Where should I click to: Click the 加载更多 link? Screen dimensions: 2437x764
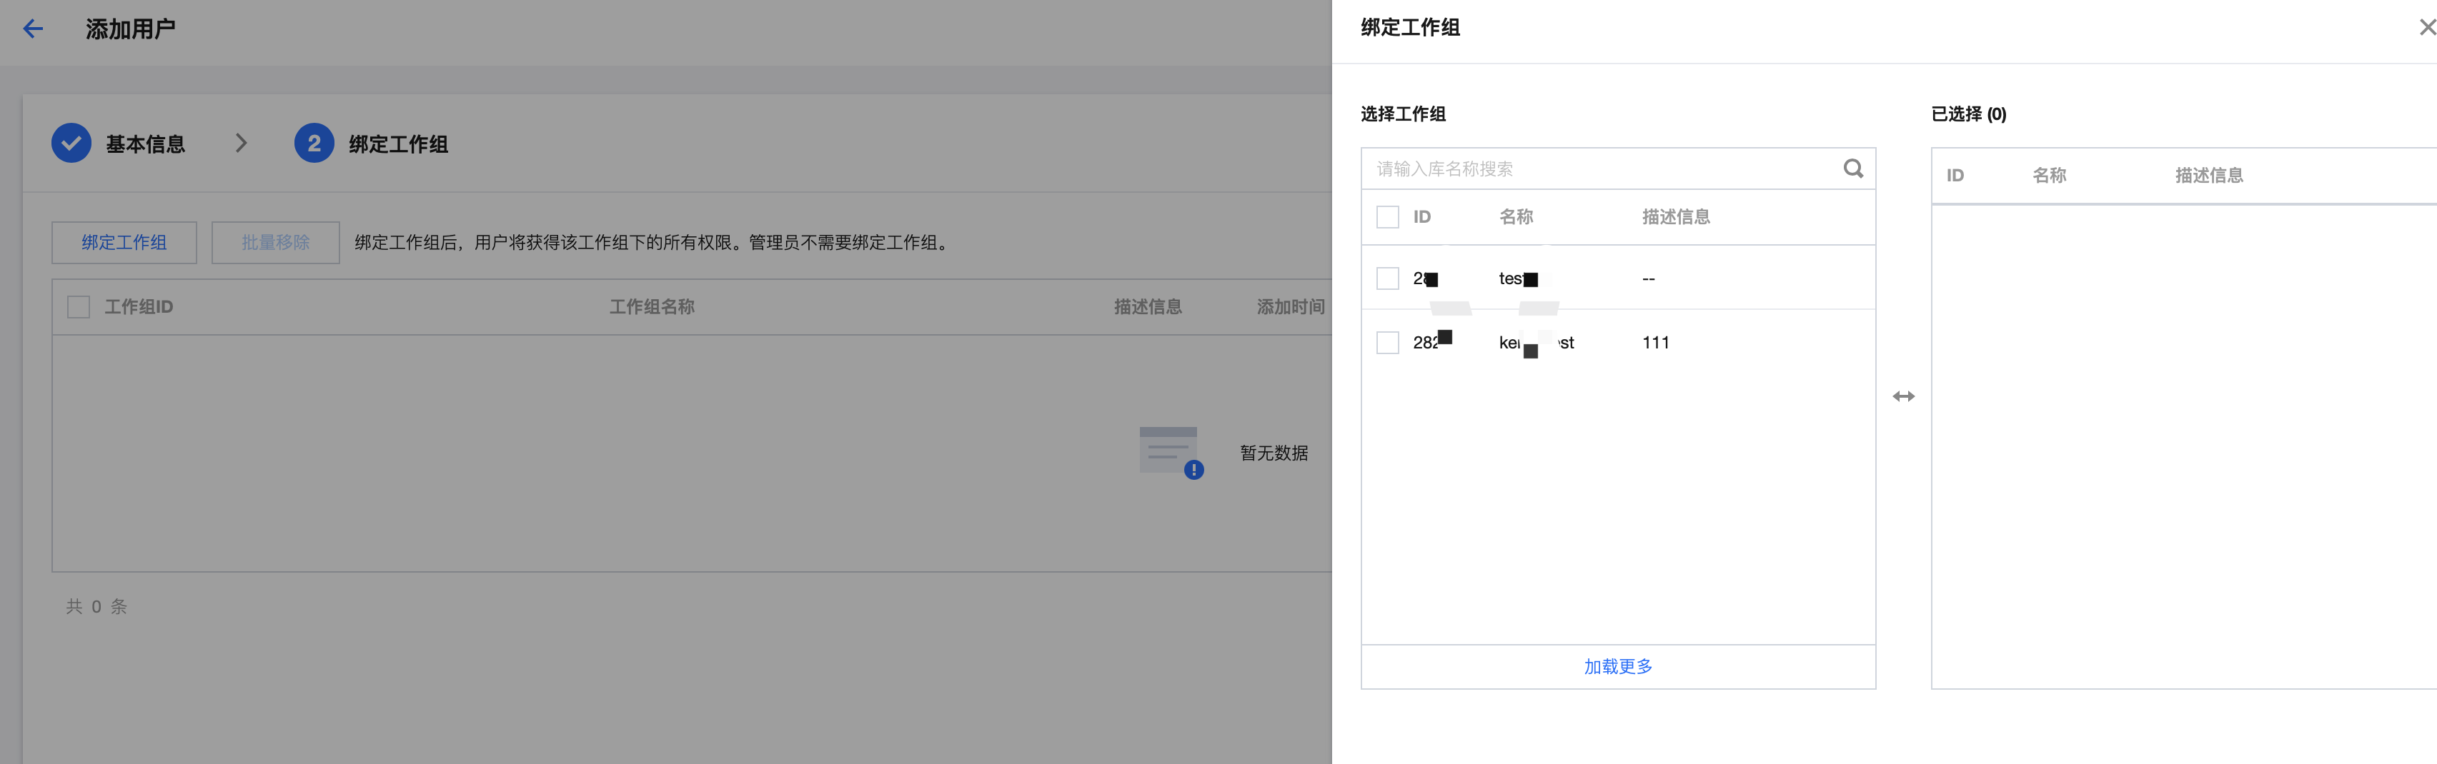coord(1617,667)
